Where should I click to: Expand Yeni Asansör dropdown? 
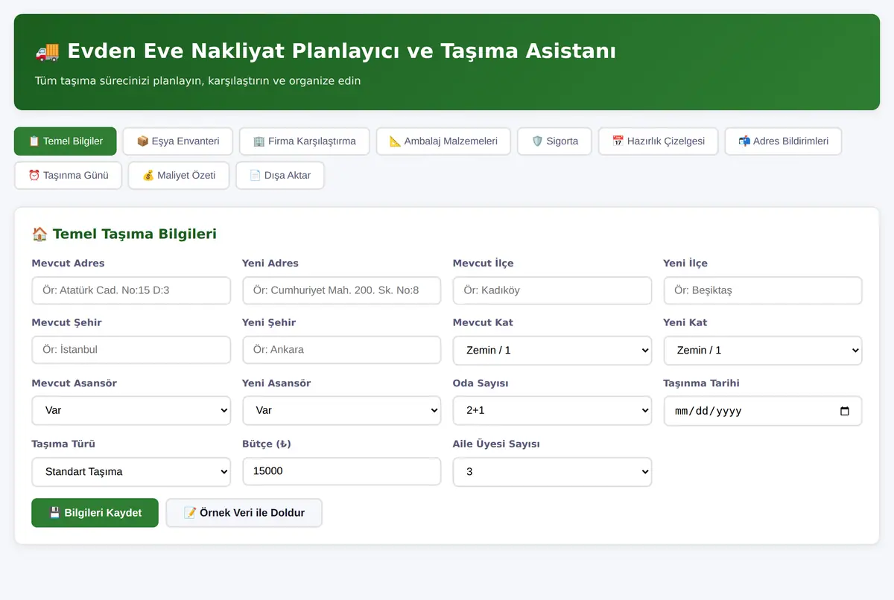[342, 411]
